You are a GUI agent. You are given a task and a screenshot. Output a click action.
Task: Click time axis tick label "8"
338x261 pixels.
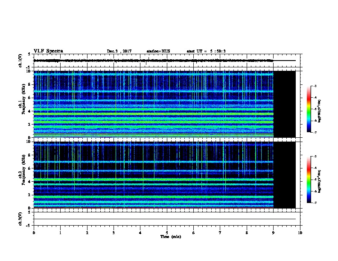(x=247, y=233)
